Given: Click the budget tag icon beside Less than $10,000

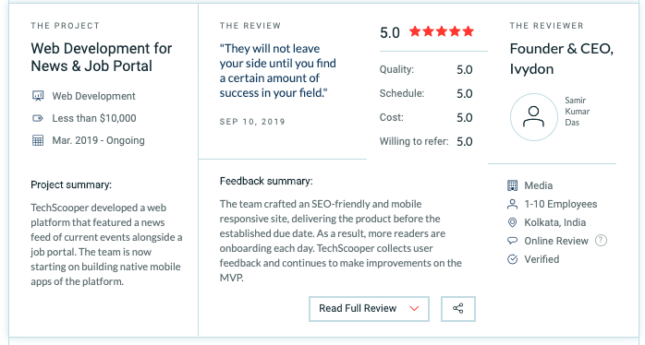Looking at the screenshot, I should click(x=38, y=118).
